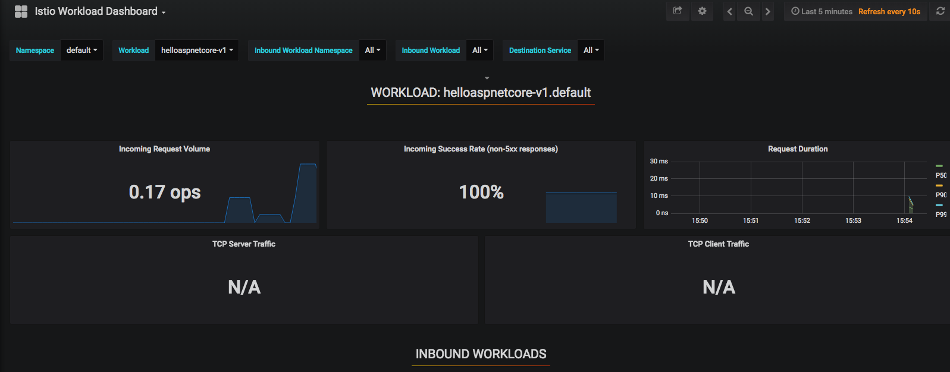Refresh the dashboard with refresh icon
950x372 pixels.
coord(940,11)
